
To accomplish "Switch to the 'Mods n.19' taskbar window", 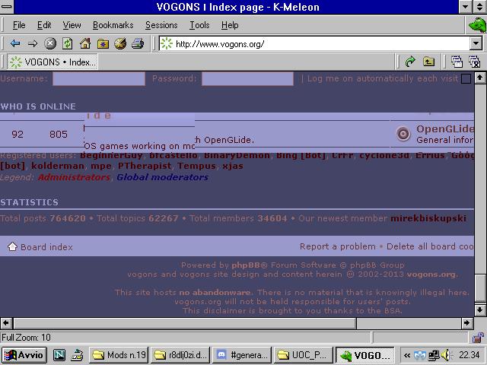I will pos(119,355).
